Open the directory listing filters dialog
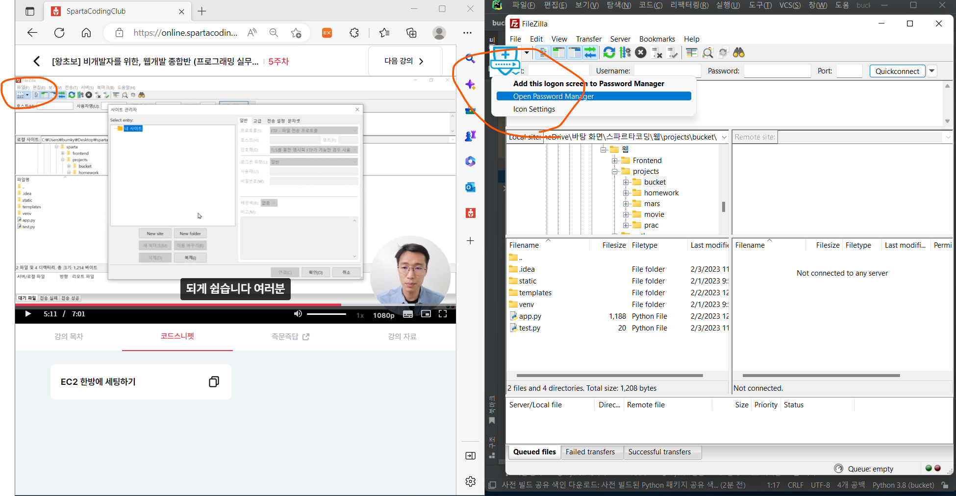The width and height of the screenshot is (956, 496). [x=692, y=52]
